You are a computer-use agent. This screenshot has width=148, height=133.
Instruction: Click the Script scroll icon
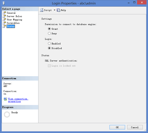(42, 10)
